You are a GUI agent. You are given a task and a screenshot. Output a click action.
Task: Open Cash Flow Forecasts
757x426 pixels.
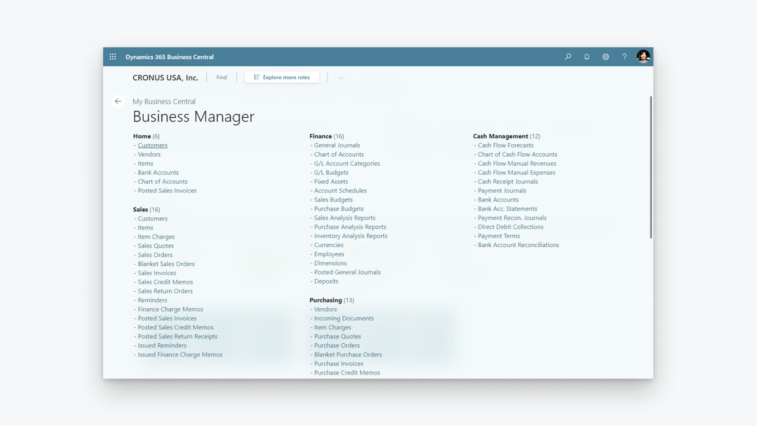[x=506, y=146]
